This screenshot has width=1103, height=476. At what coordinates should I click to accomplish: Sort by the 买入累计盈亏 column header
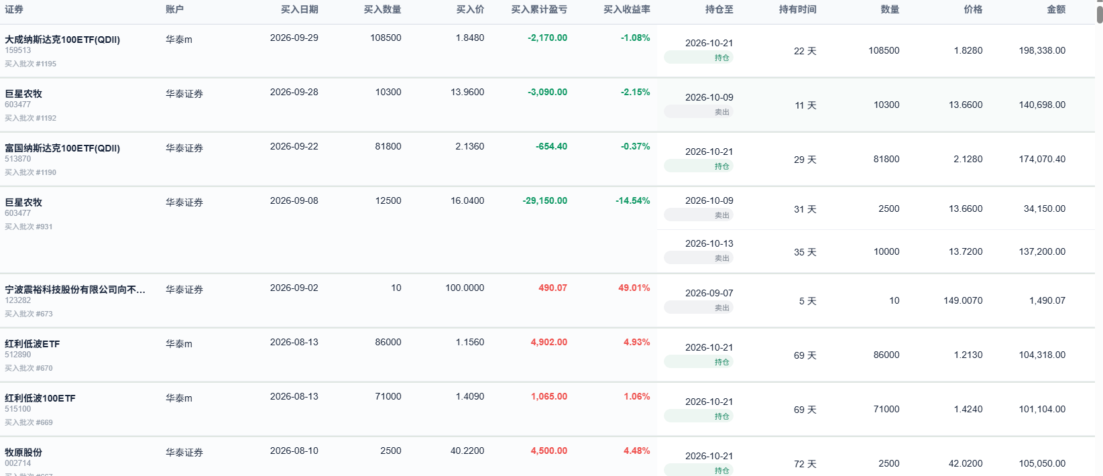pyautogui.click(x=539, y=9)
